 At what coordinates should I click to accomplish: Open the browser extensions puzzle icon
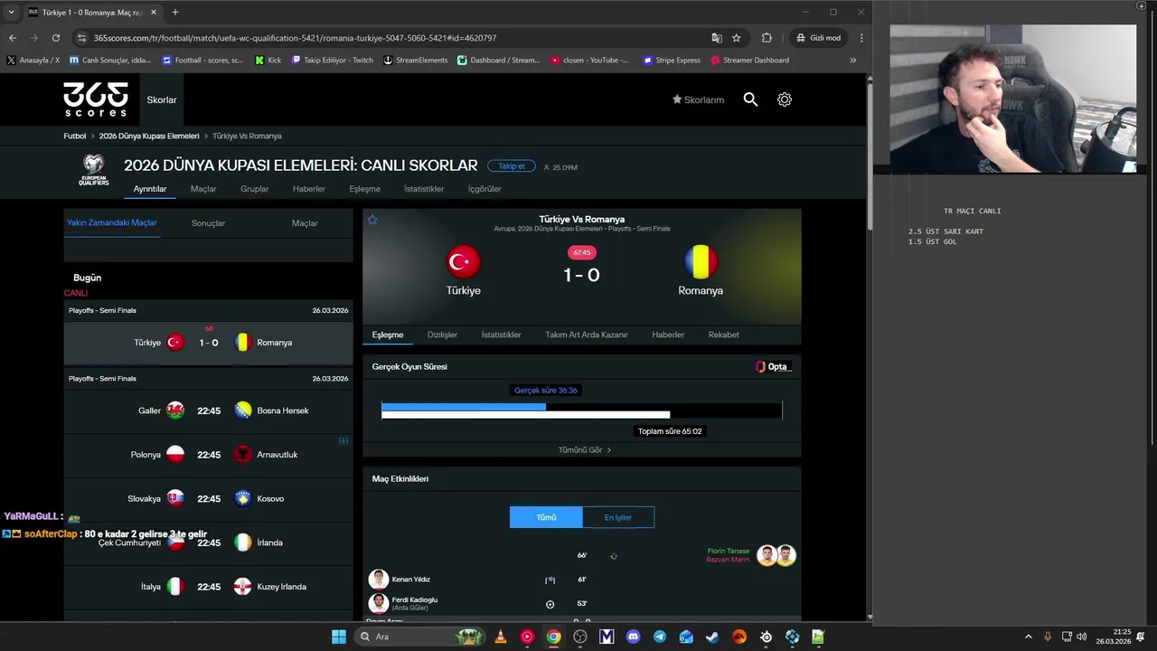click(767, 38)
